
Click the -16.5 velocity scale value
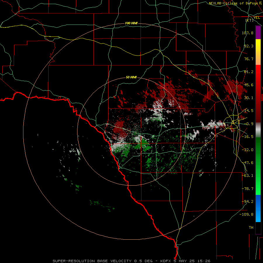click(248, 137)
